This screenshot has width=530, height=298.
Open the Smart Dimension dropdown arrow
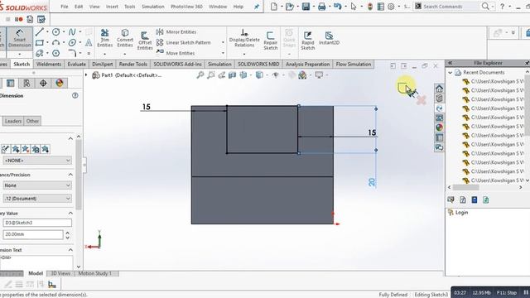(19, 54)
